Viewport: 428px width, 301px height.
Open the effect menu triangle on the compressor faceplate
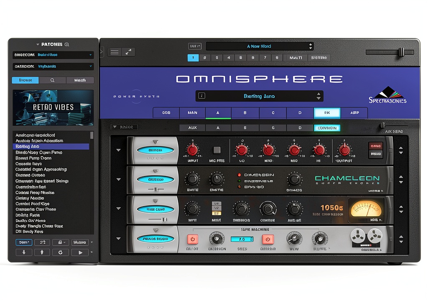point(155,201)
